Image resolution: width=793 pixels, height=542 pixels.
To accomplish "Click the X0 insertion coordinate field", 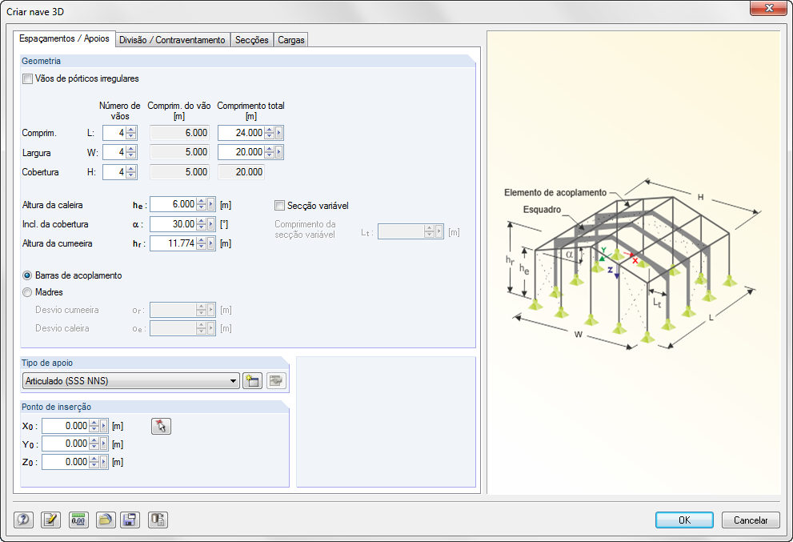I will 66,426.
